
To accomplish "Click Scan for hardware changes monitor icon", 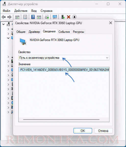I will tap(55, 17).
